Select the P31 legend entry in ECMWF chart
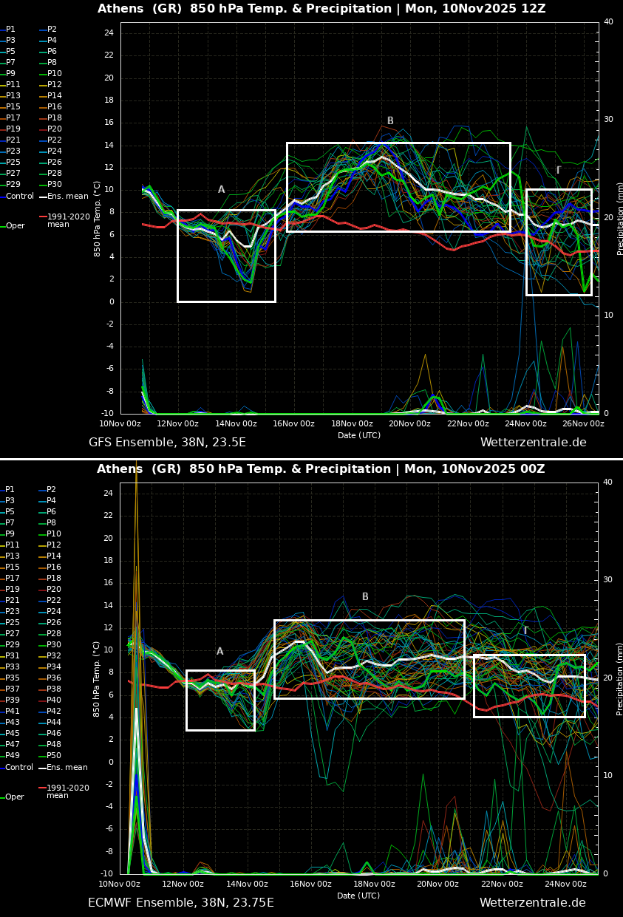 click(13, 655)
